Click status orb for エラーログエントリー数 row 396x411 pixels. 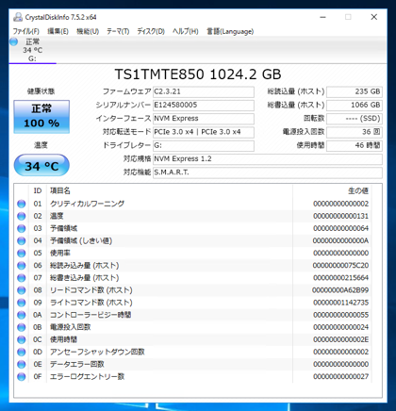tap(22, 377)
